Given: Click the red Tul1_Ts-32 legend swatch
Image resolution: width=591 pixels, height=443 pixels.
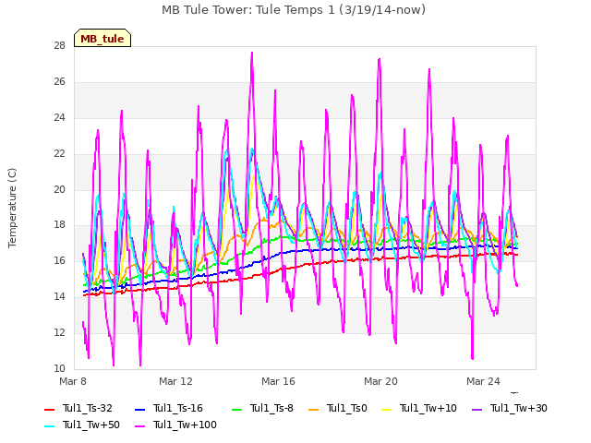Looking at the screenshot, I should coord(50,409).
